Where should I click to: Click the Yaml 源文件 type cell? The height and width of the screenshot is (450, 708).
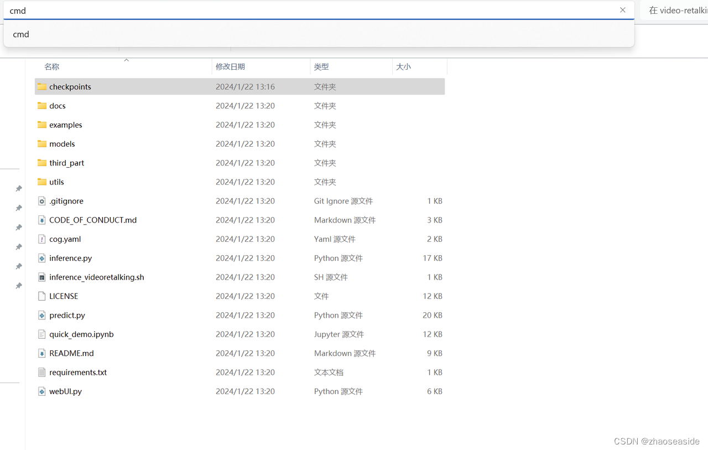335,239
